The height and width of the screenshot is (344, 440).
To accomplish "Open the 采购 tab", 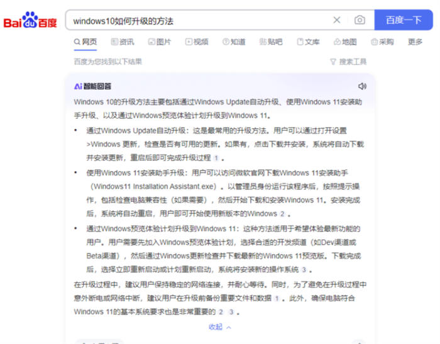I will (382, 42).
